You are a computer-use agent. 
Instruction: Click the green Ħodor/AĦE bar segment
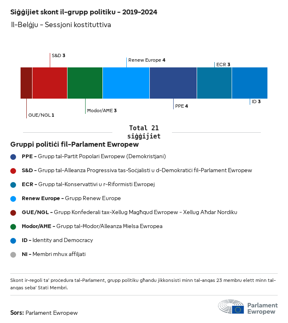pyautogui.click(x=85, y=83)
